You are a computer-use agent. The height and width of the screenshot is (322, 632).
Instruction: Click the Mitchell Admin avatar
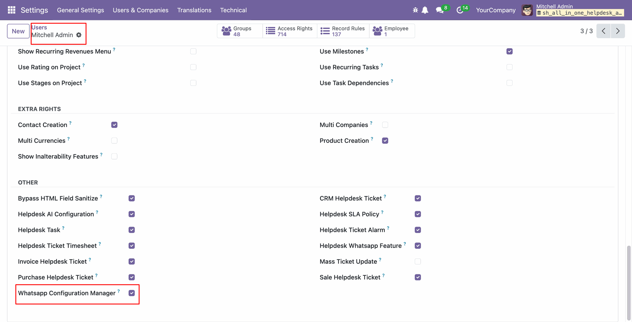tap(527, 10)
